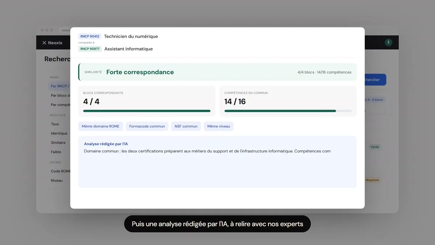The width and height of the screenshot is (435, 245).
Task: Select Par blocs mode in background sidebar
Action: [x=60, y=95]
